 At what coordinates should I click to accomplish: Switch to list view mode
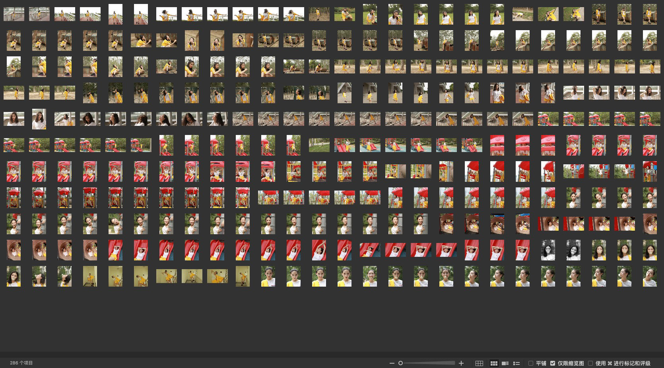(x=516, y=363)
